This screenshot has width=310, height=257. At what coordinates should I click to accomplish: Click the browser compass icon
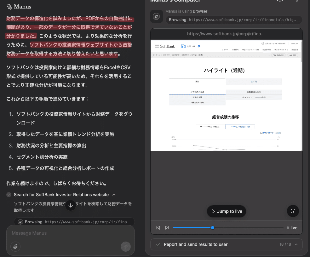[156, 16]
